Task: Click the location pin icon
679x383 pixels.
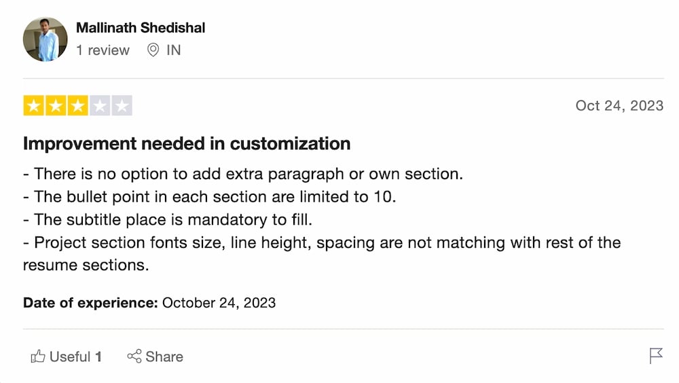Action: [x=153, y=50]
